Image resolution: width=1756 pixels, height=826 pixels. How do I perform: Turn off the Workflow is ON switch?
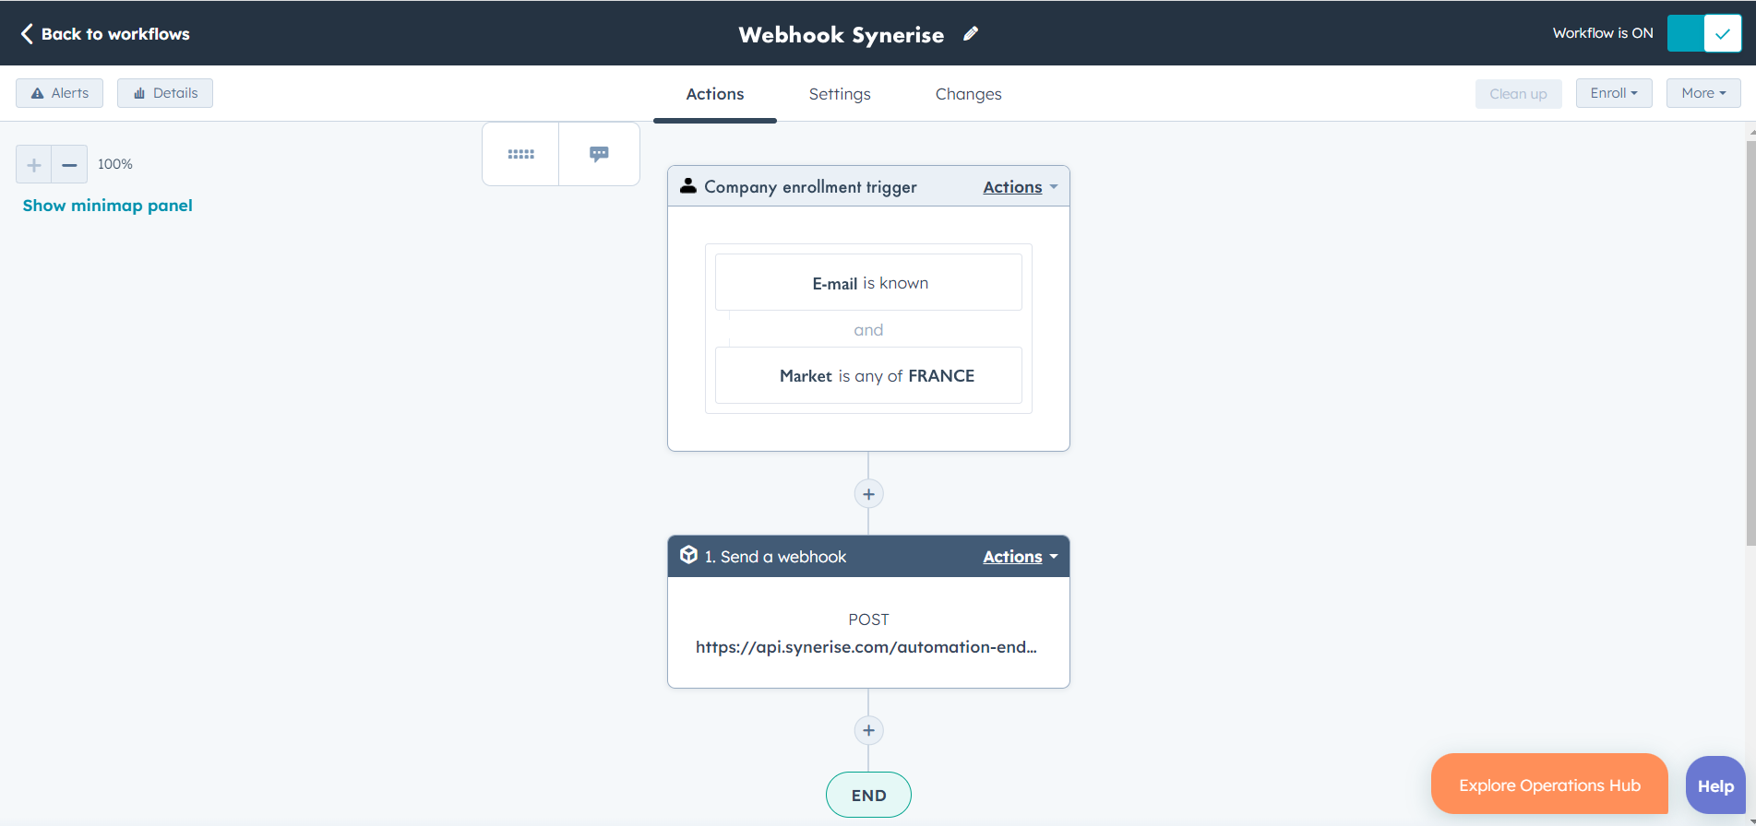coord(1703,32)
